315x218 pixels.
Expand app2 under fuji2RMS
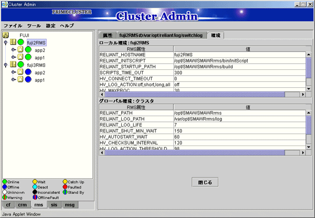(13, 50)
